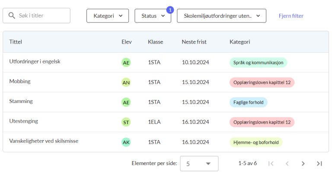
Task: Click Fjern filter to clear filters
Action: (290, 16)
